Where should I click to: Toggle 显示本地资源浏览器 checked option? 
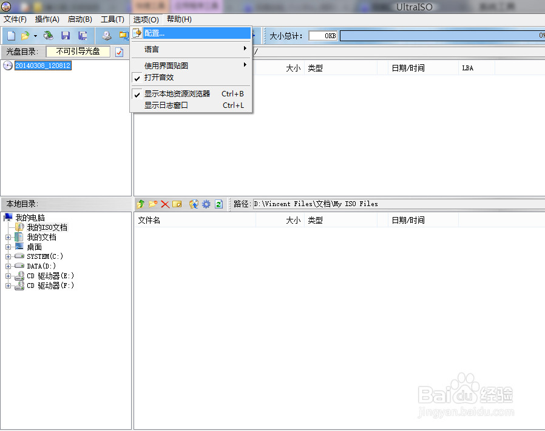click(x=191, y=94)
